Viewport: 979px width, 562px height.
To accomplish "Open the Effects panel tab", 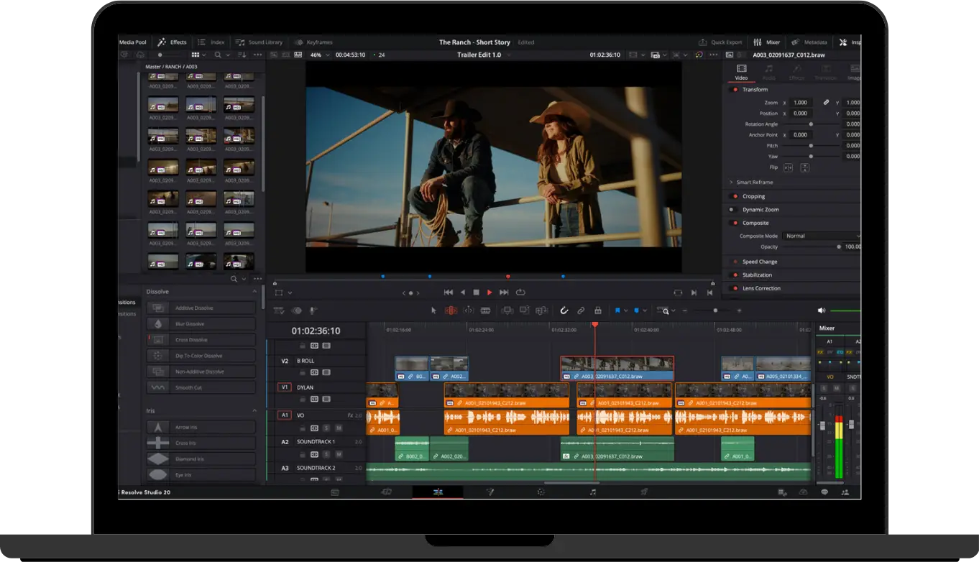I will pyautogui.click(x=173, y=42).
